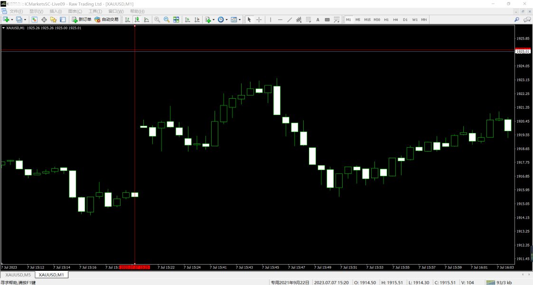Screen dimensions: 533x285
Task: Open the search magnifier icon
Action: tap(517, 20)
